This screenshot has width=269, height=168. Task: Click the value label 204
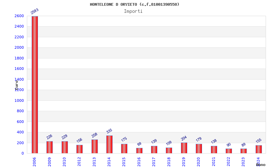point(184,138)
